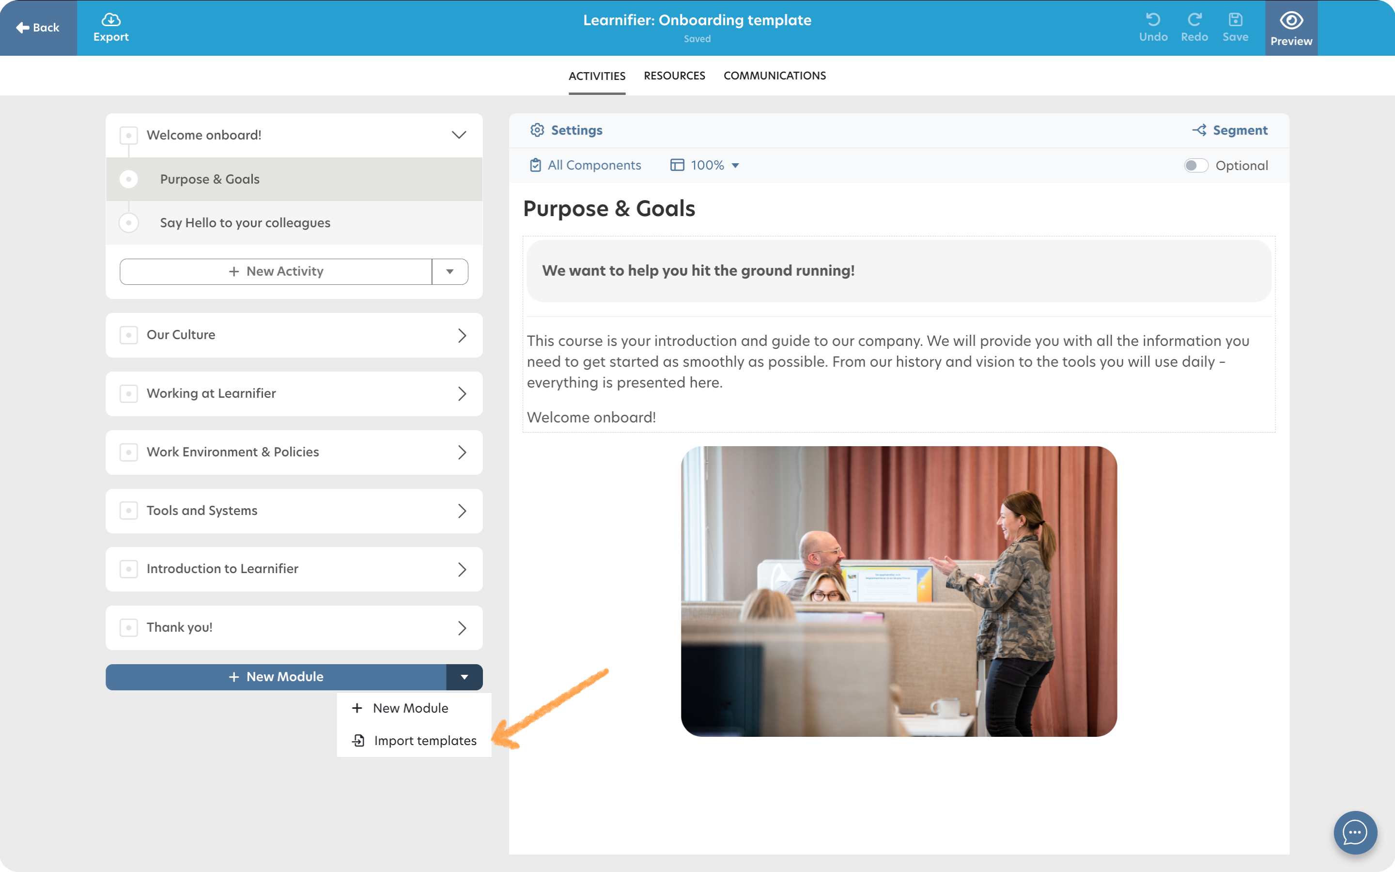Choose New Module from the dropdown menu
1395x872 pixels.
[414, 708]
